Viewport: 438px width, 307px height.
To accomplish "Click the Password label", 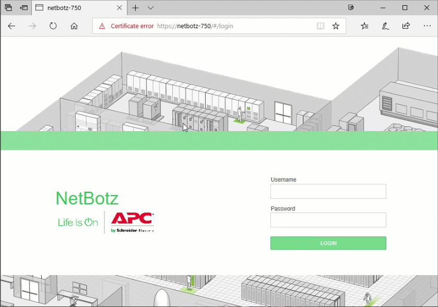I will coord(282,209).
